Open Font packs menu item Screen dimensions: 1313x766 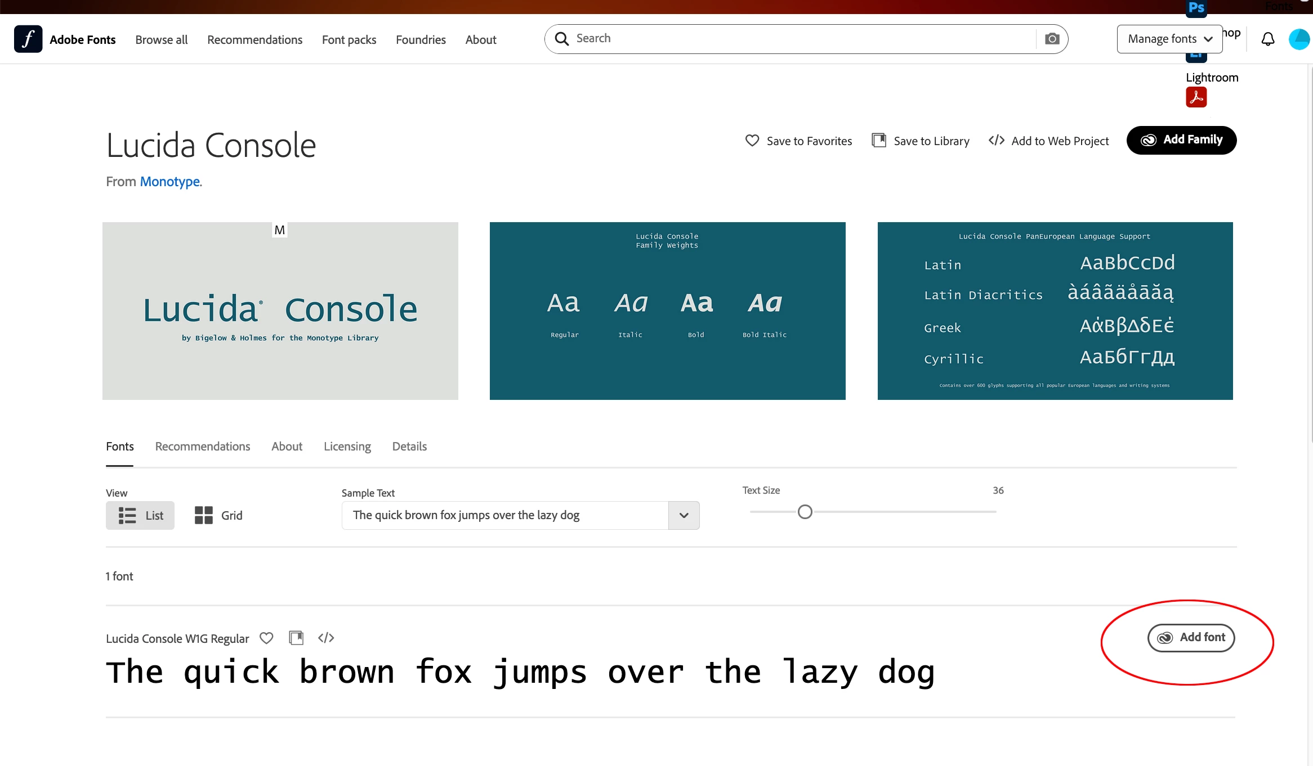tap(349, 39)
